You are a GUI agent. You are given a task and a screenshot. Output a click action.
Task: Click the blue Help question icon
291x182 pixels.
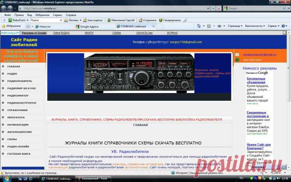pos(283,26)
